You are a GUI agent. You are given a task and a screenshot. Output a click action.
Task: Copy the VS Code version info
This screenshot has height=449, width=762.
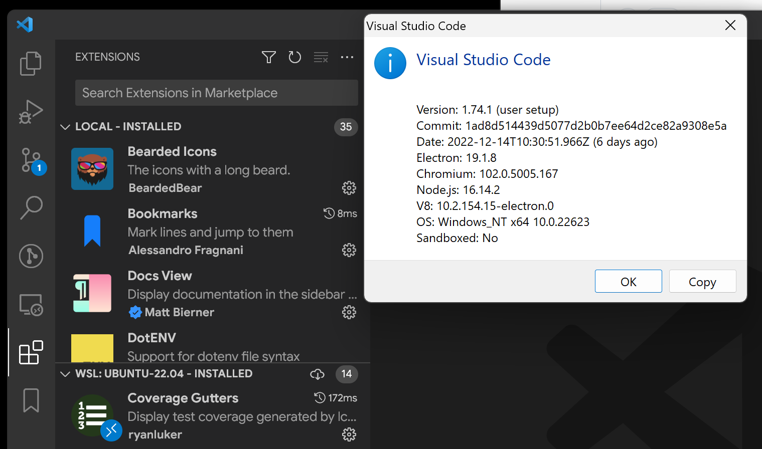coord(702,281)
